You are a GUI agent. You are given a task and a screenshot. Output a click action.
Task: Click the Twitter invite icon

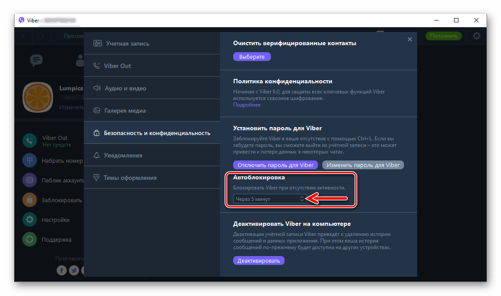click(x=74, y=271)
